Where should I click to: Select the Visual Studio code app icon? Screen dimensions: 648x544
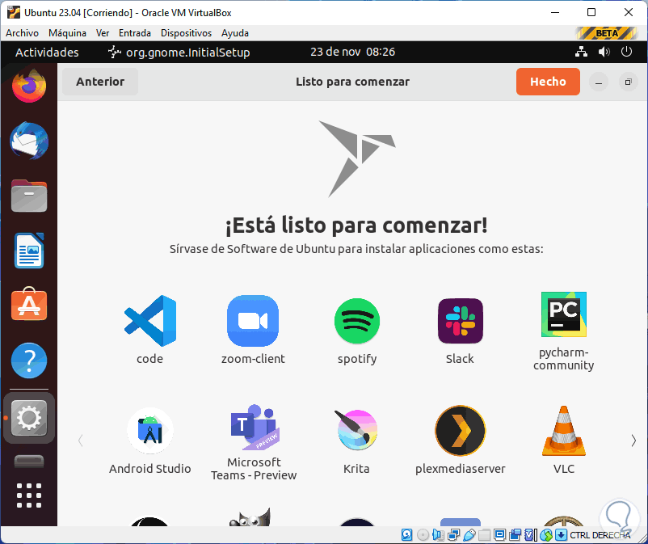(x=150, y=320)
